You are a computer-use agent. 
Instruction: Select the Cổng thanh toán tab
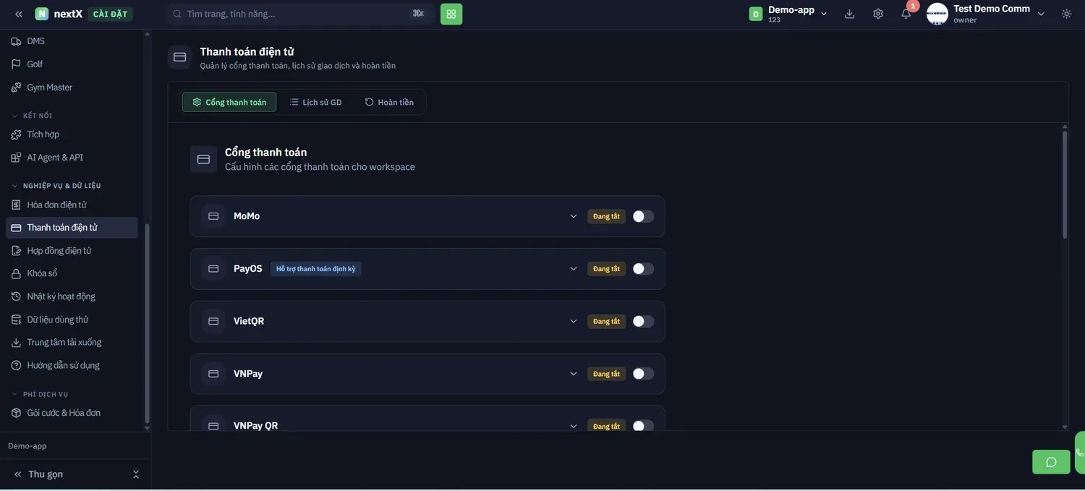point(229,102)
